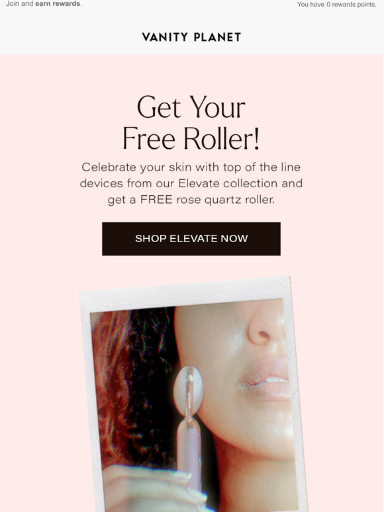Click the 'Get Your' headline line
This screenshot has height=512, width=384.
[x=191, y=107]
